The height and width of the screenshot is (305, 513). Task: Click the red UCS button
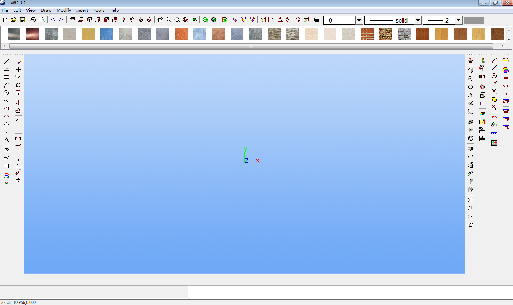(494, 117)
